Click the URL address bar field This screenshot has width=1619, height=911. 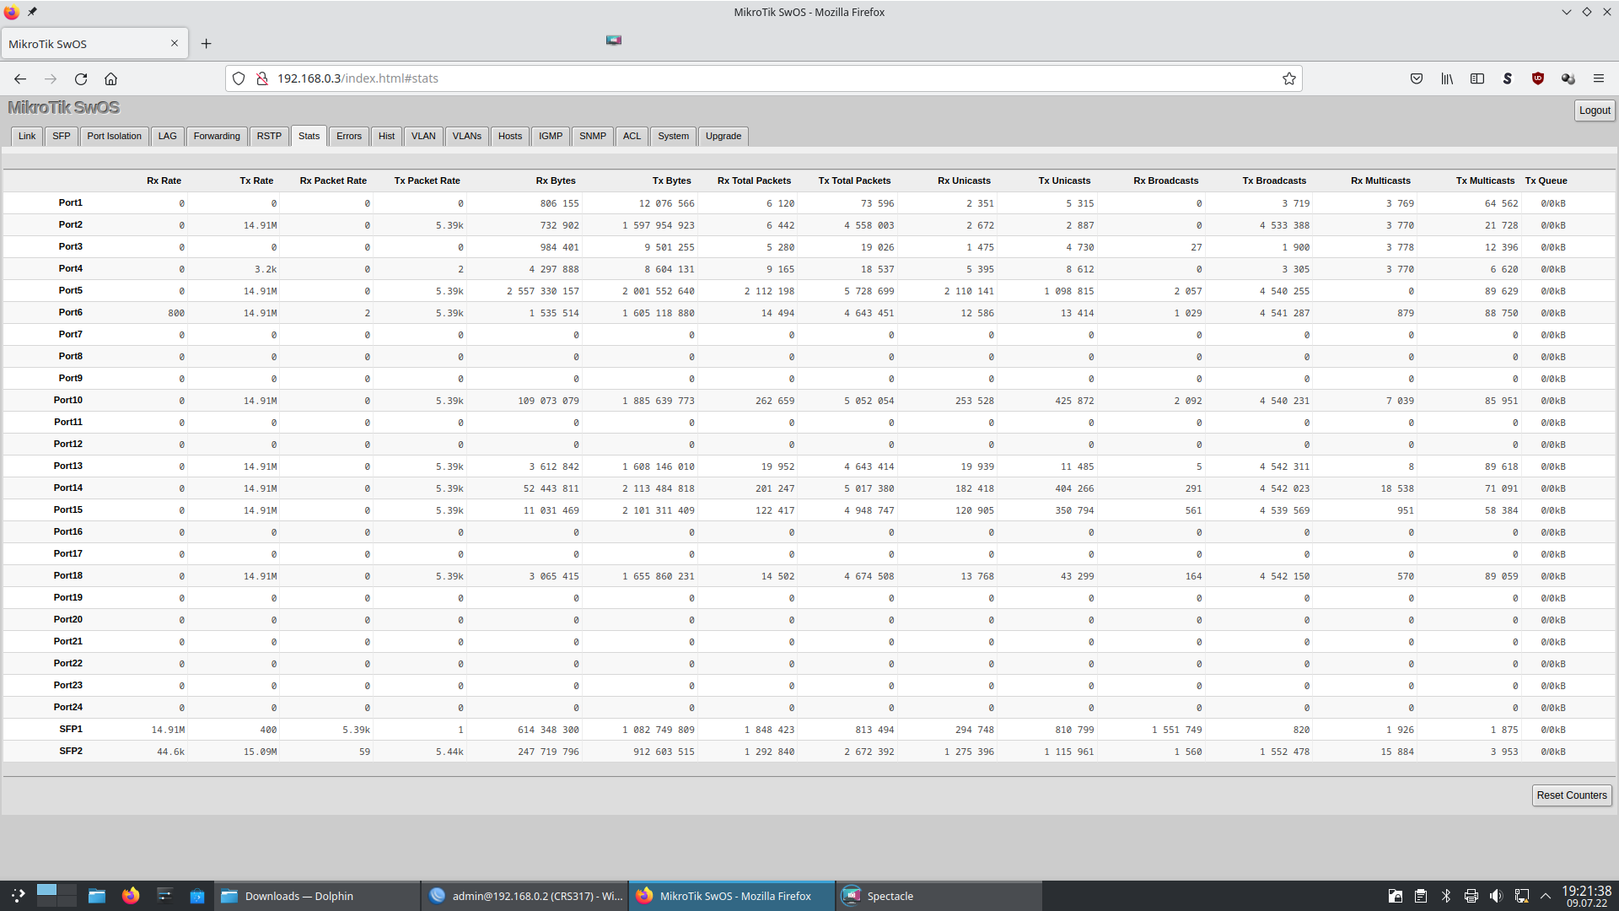pyautogui.click(x=759, y=78)
